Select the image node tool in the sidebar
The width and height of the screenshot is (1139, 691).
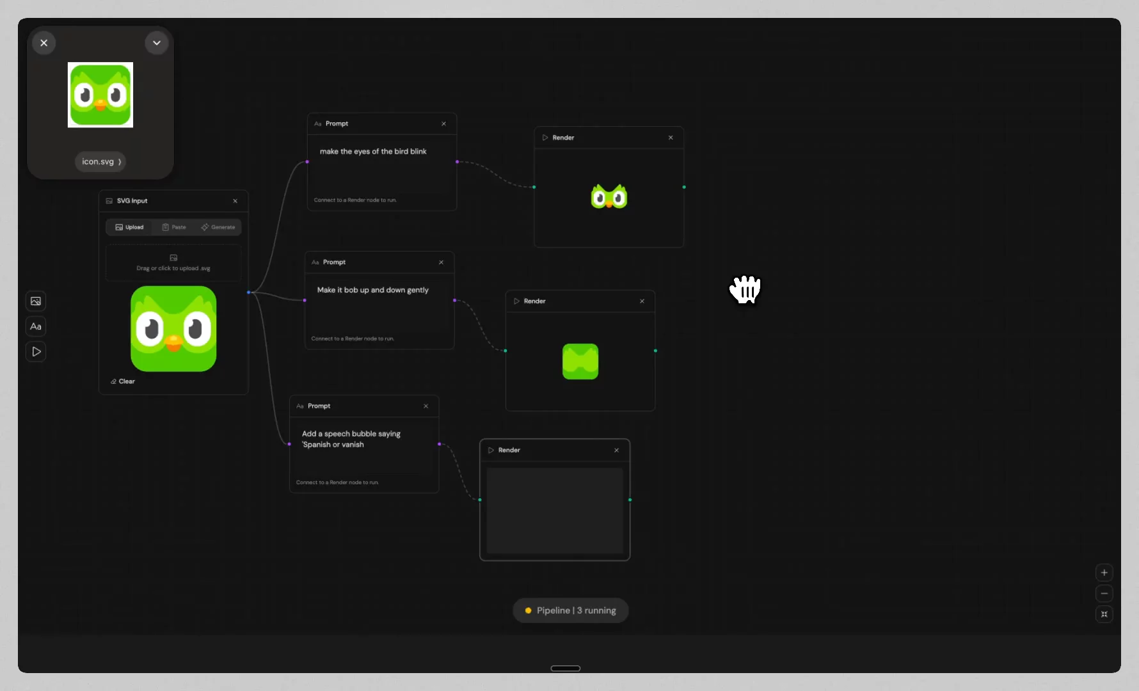[x=35, y=301]
